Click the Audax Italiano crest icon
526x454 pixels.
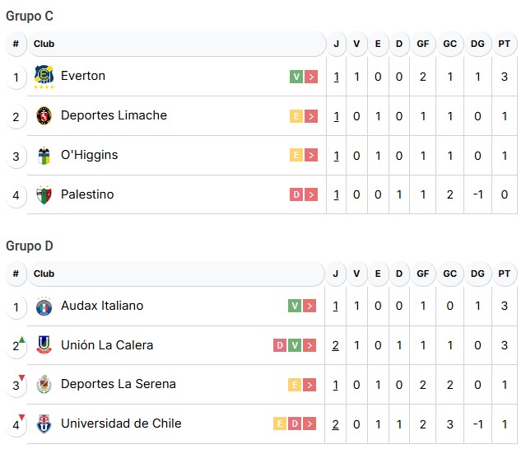click(x=44, y=307)
